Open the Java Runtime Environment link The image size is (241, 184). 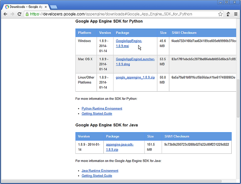click(x=100, y=171)
